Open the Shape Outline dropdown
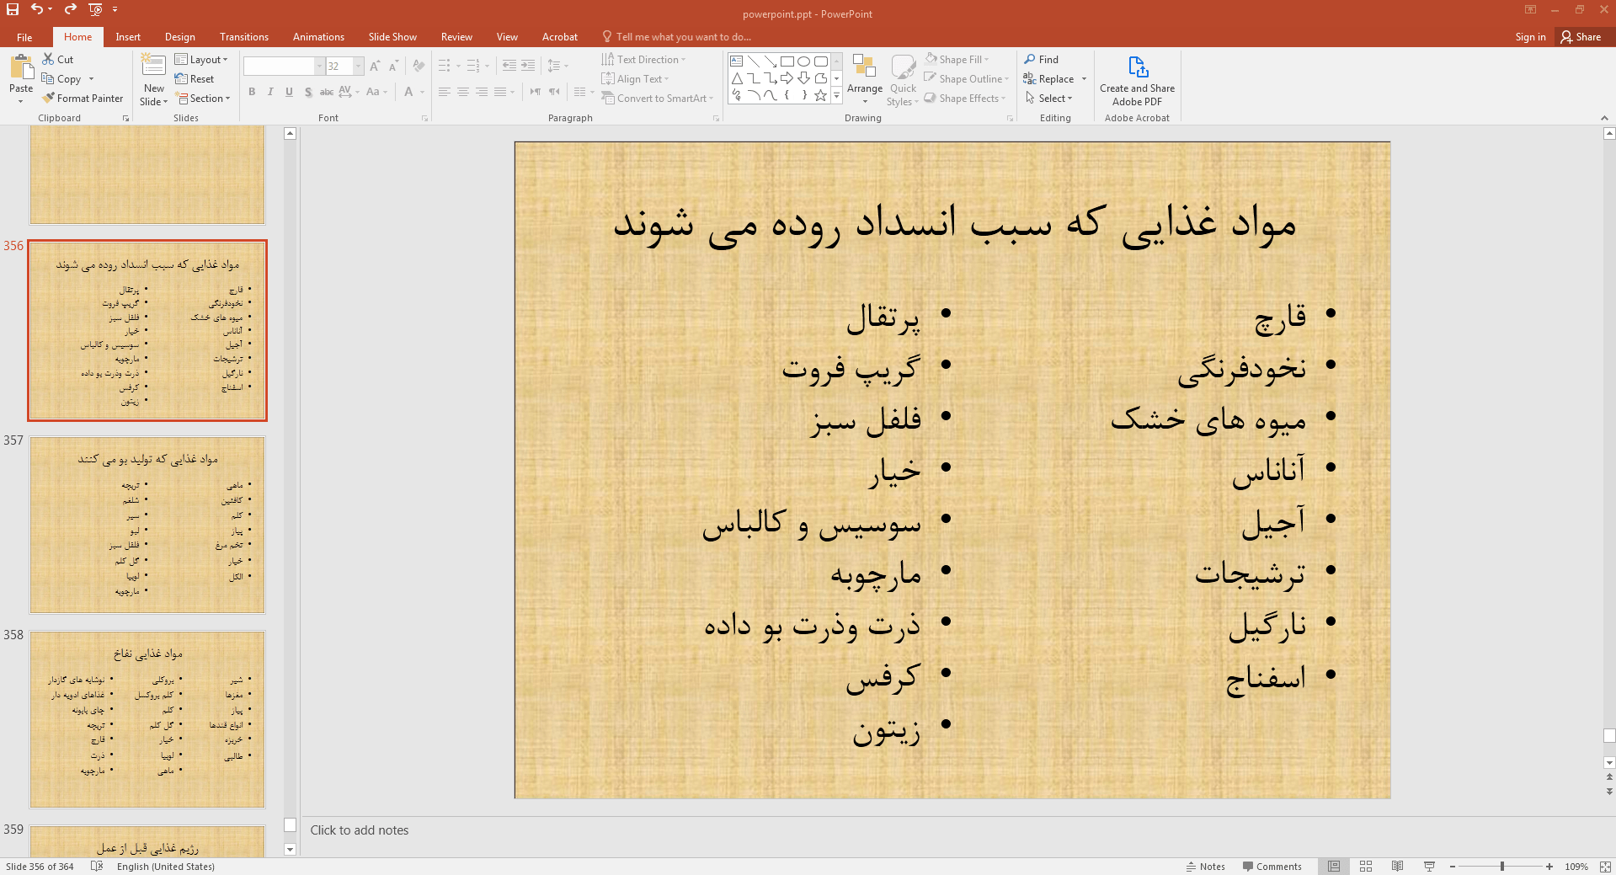 click(1006, 78)
